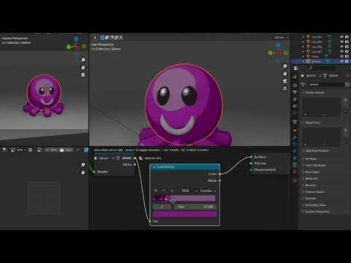
Task: Collapse the ColorRamp node with its chevron
Action: pos(154,167)
